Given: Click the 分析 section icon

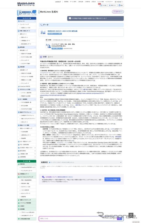Looking at the screenshot, I should (x=41, y=57).
